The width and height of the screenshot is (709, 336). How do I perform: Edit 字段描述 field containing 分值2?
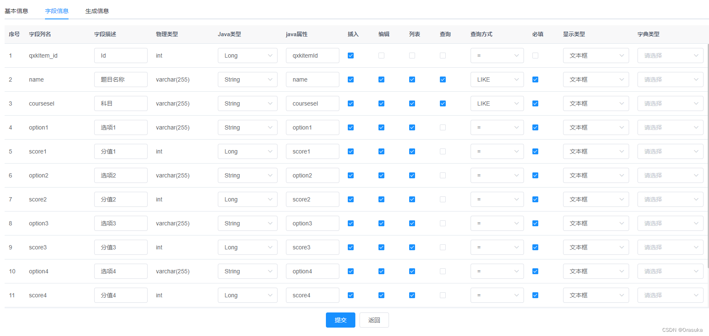coord(121,199)
